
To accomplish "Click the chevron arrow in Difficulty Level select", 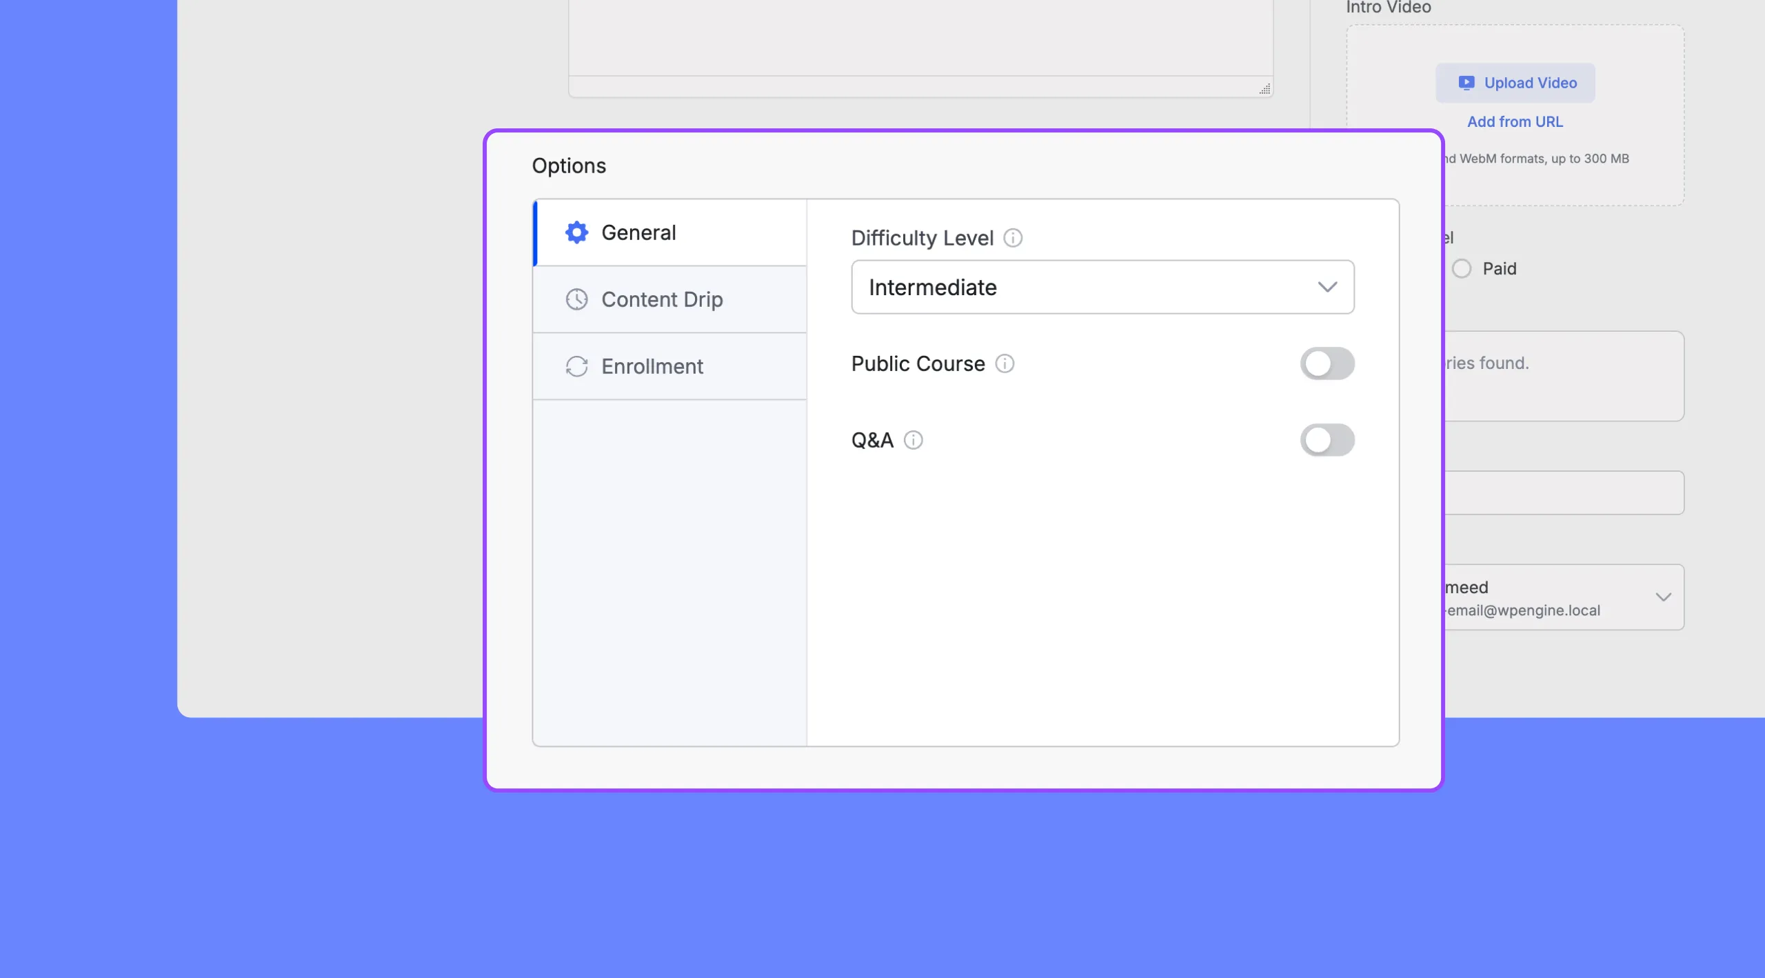I will pyautogui.click(x=1327, y=287).
